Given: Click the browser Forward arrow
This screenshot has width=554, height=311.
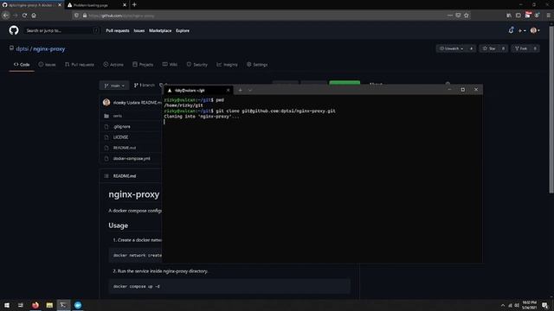Looking at the screenshot, I should (16, 16).
